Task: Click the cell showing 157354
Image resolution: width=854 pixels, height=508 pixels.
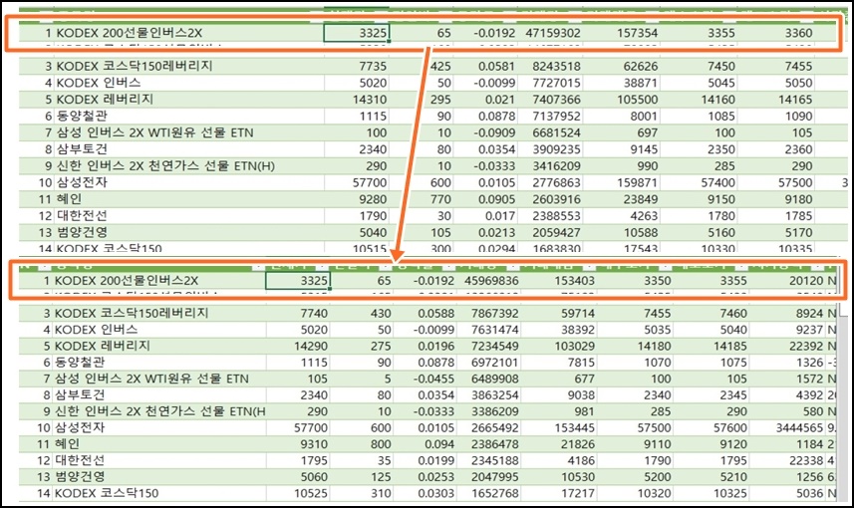Action: [x=622, y=33]
